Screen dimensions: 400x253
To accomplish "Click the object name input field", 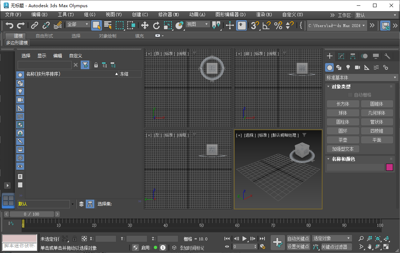I will [x=355, y=167].
